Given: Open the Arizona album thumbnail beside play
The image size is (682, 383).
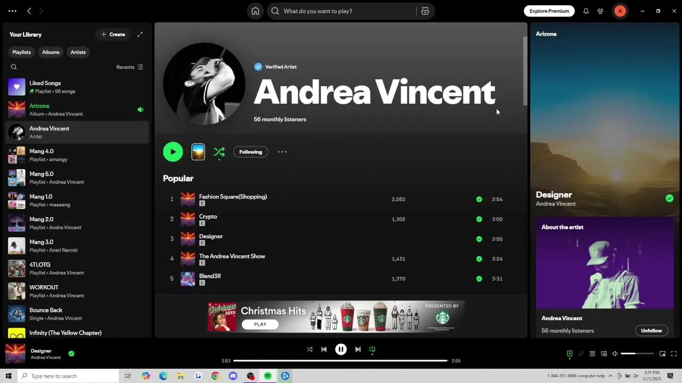Looking at the screenshot, I should [x=198, y=152].
